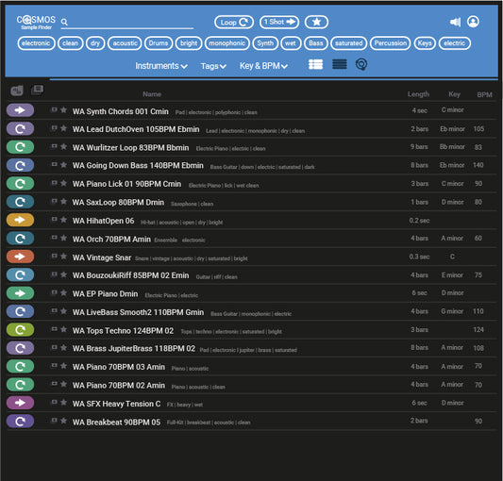Image resolution: width=503 pixels, height=481 pixels.
Task: Favorite the WA Piano Lick 01 sample
Action: coord(64,183)
